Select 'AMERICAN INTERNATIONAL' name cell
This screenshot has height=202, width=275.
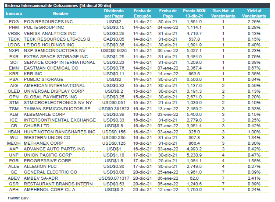point(54,86)
